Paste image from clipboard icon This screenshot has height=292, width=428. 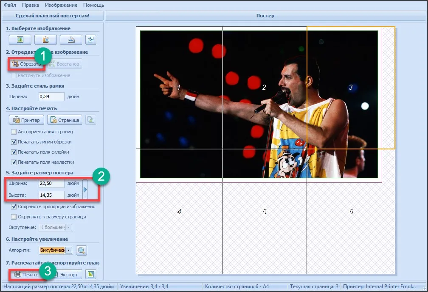tap(45, 40)
